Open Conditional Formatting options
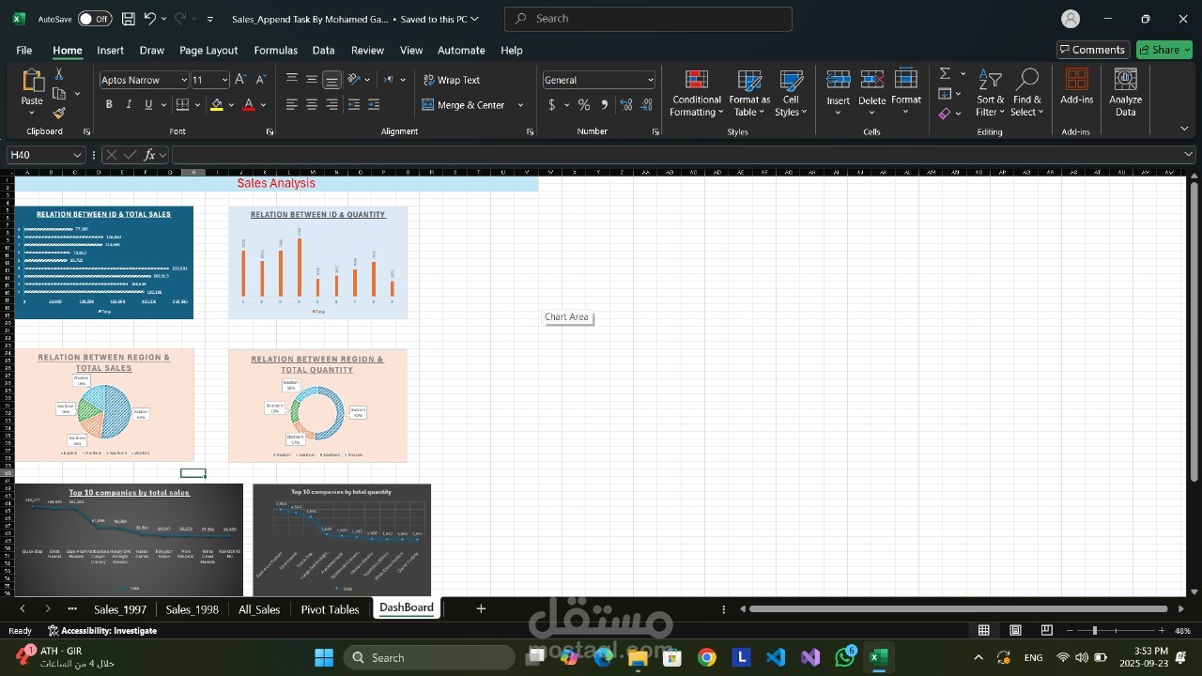1202x676 pixels. click(696, 93)
